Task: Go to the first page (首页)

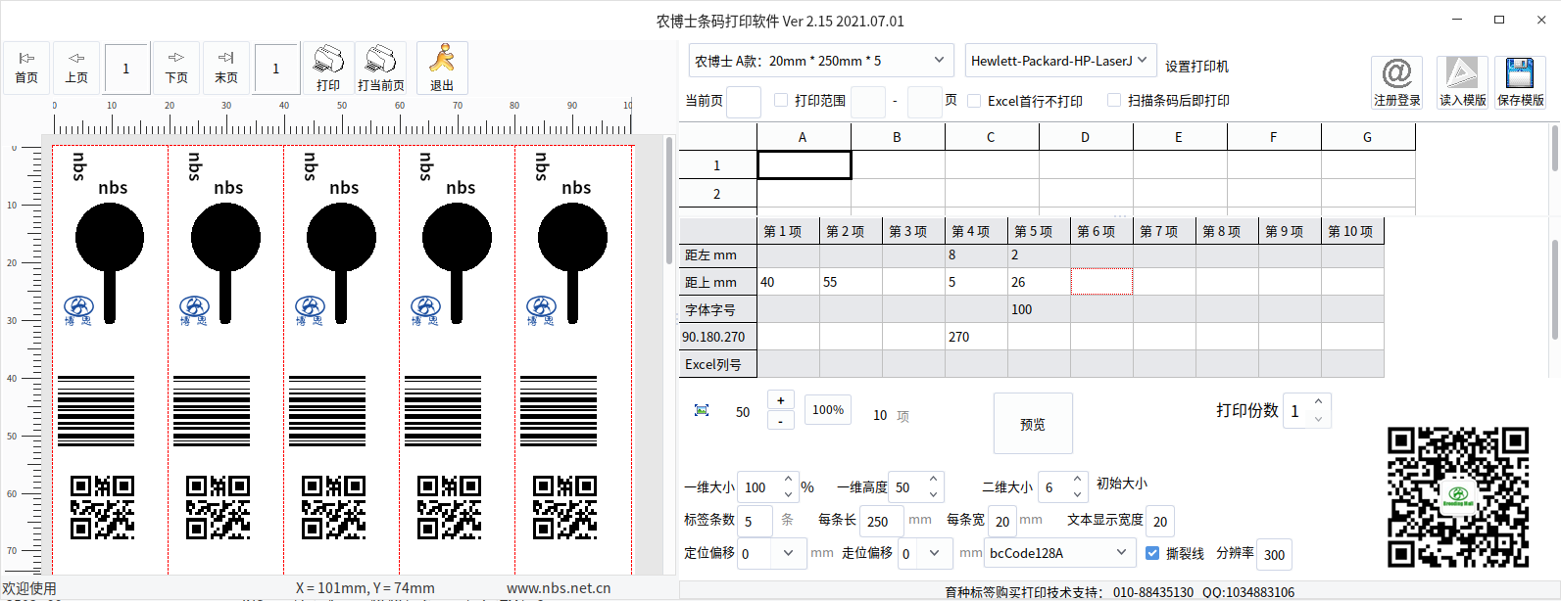Action: (x=27, y=68)
